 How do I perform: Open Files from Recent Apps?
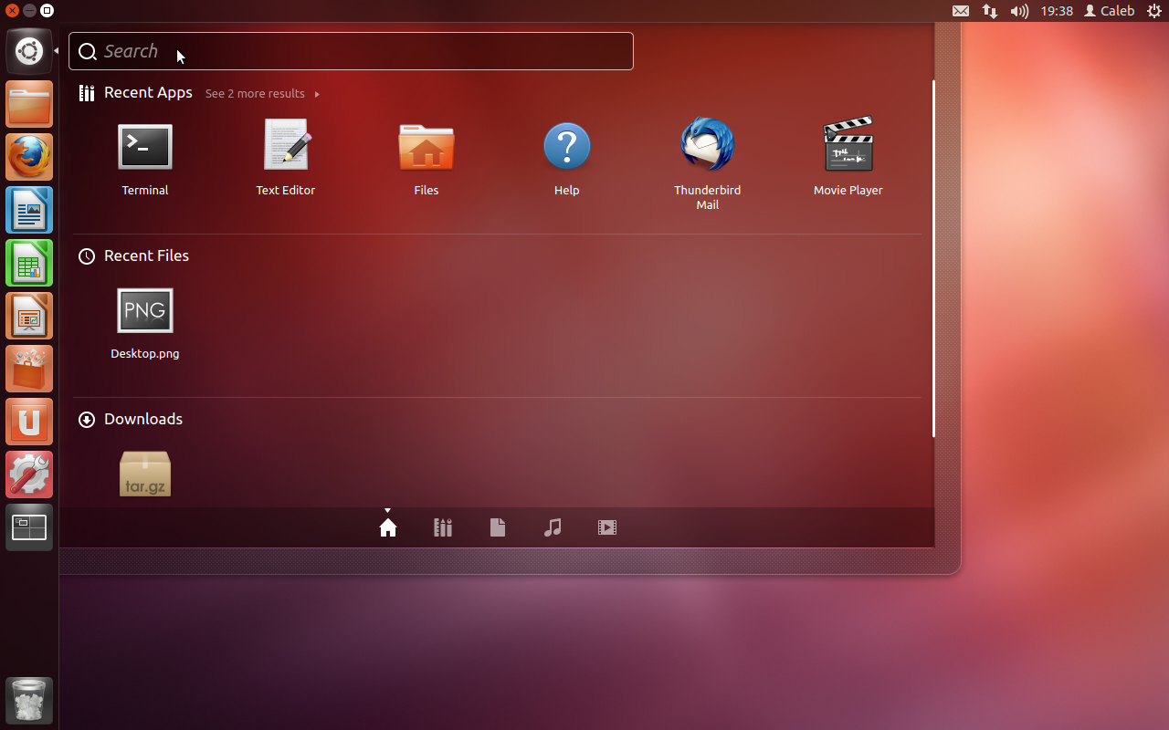click(426, 147)
